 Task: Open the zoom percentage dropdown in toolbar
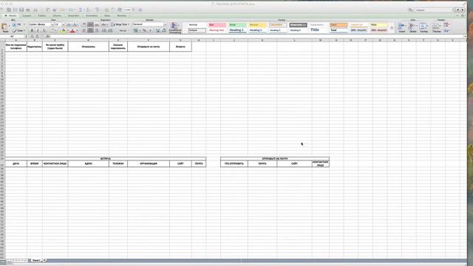pyautogui.click(x=134, y=10)
